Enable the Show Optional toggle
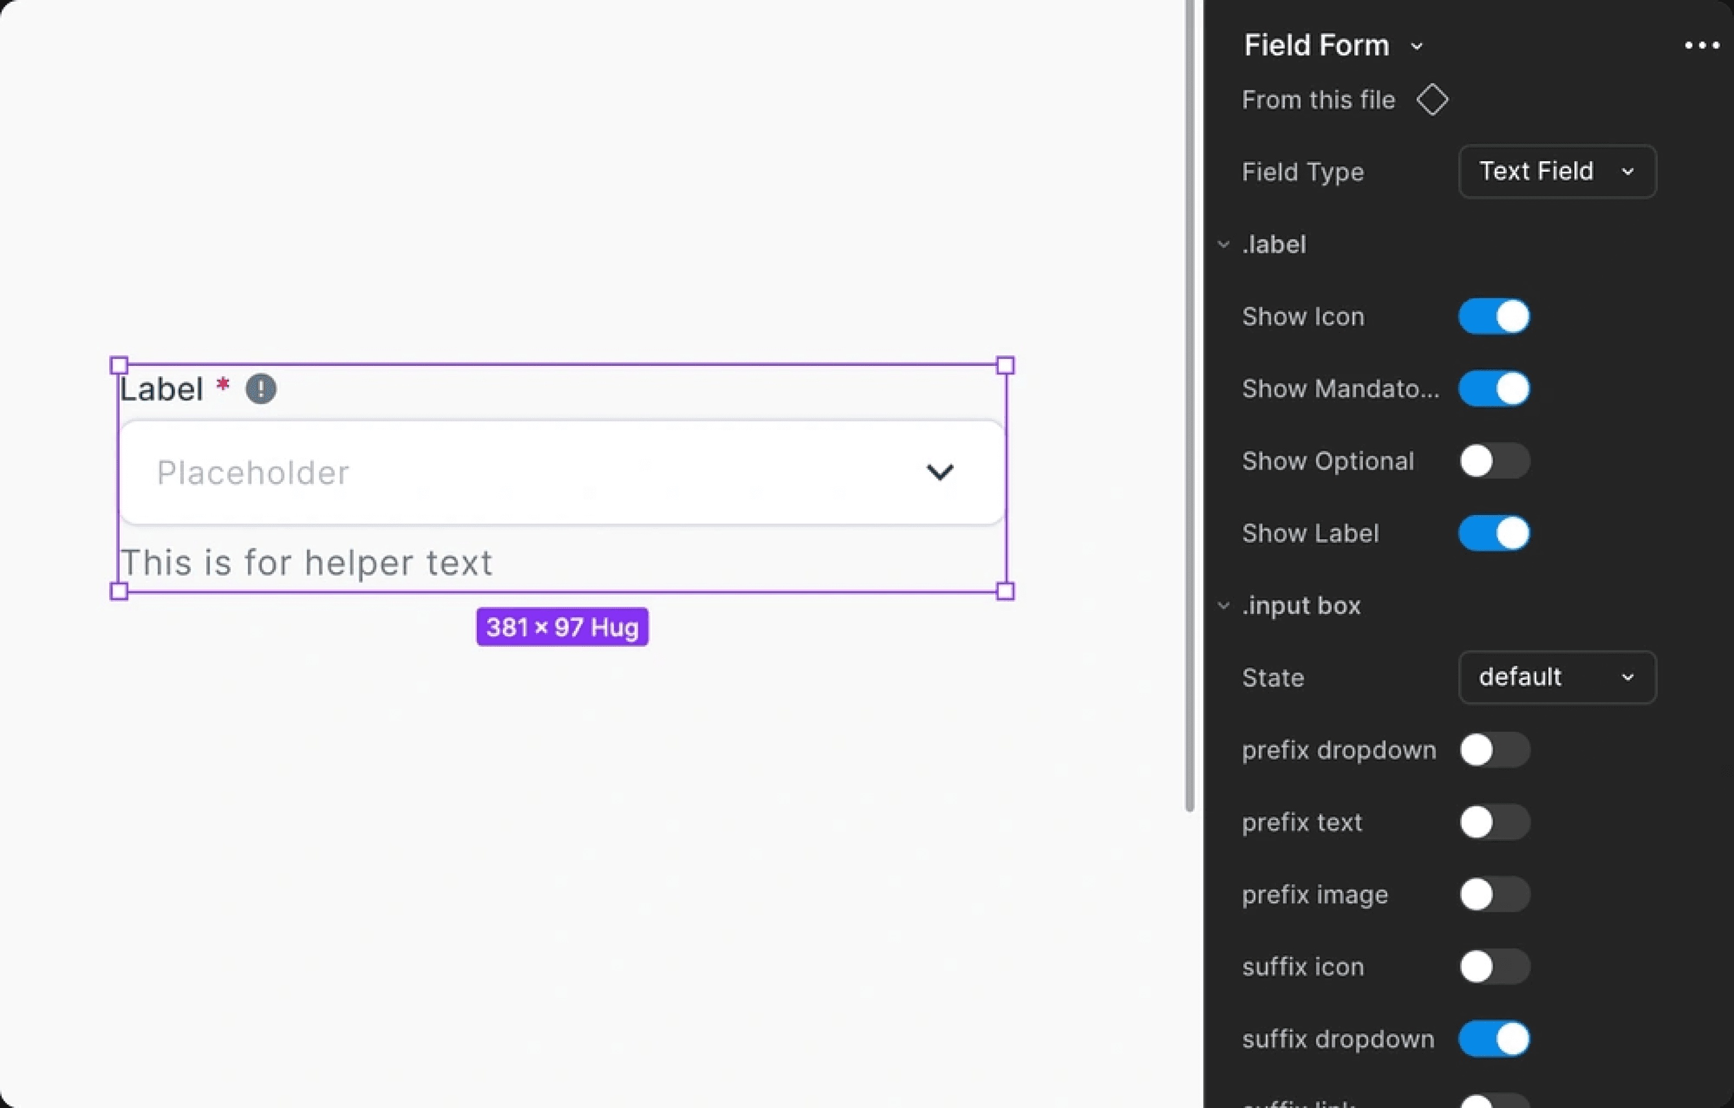The width and height of the screenshot is (1734, 1108). tap(1494, 461)
